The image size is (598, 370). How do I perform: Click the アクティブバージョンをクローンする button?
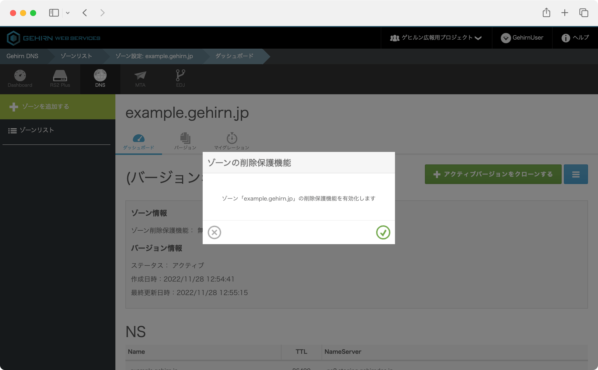493,174
